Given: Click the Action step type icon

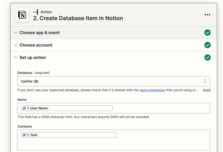Looking at the screenshot, I should pos(36,12).
